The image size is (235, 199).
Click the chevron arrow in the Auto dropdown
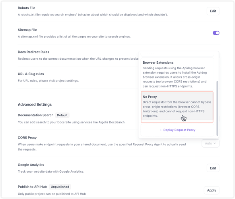click(x=214, y=143)
